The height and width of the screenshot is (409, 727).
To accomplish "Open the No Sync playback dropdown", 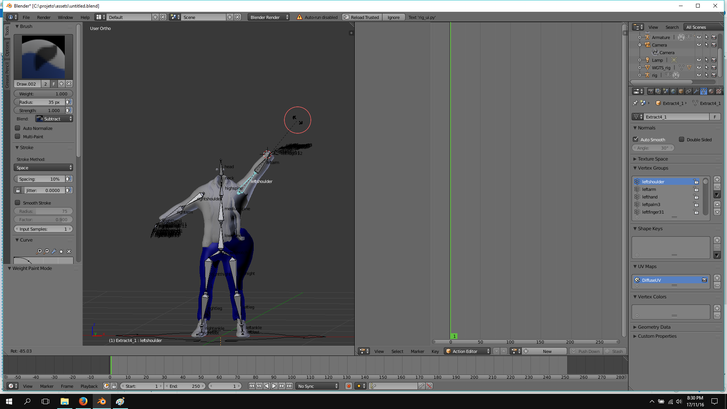I will 317,386.
